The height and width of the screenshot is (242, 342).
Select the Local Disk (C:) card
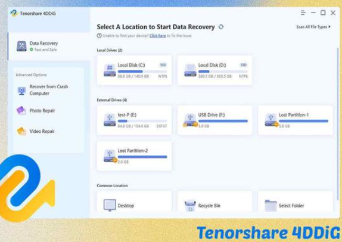(135, 70)
